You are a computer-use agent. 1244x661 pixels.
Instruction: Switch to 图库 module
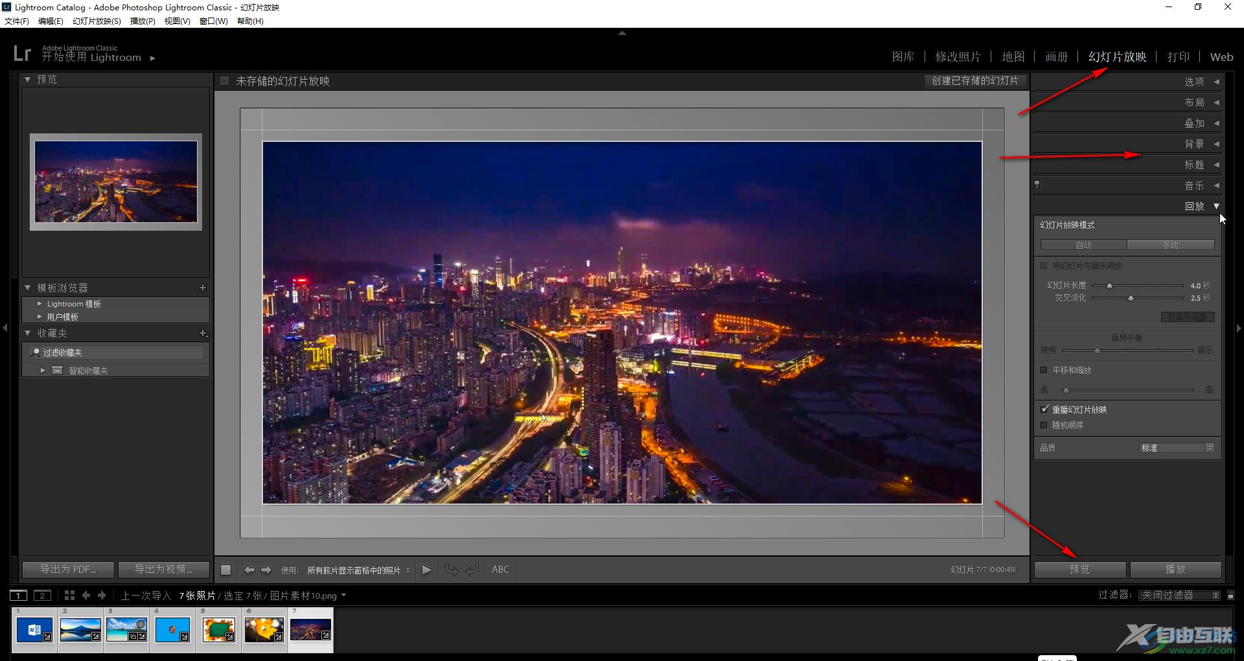pyautogui.click(x=903, y=57)
